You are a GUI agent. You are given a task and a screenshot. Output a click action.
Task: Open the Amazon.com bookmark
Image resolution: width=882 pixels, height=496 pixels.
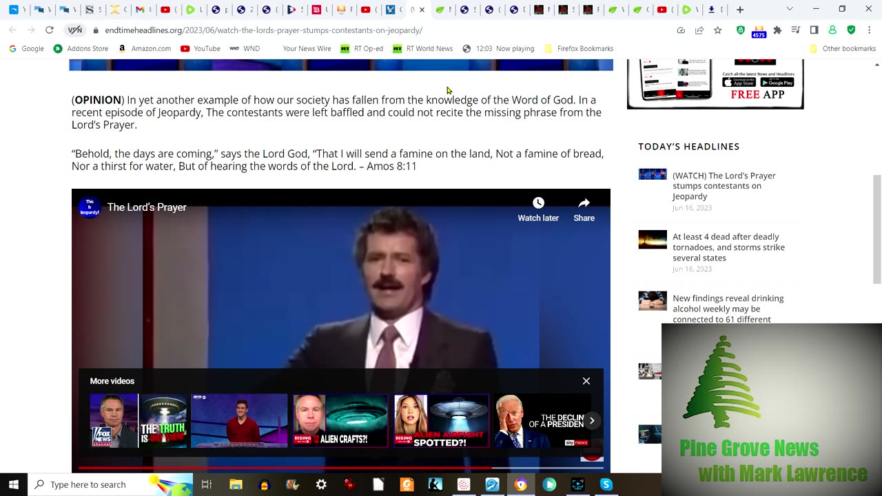(145, 48)
